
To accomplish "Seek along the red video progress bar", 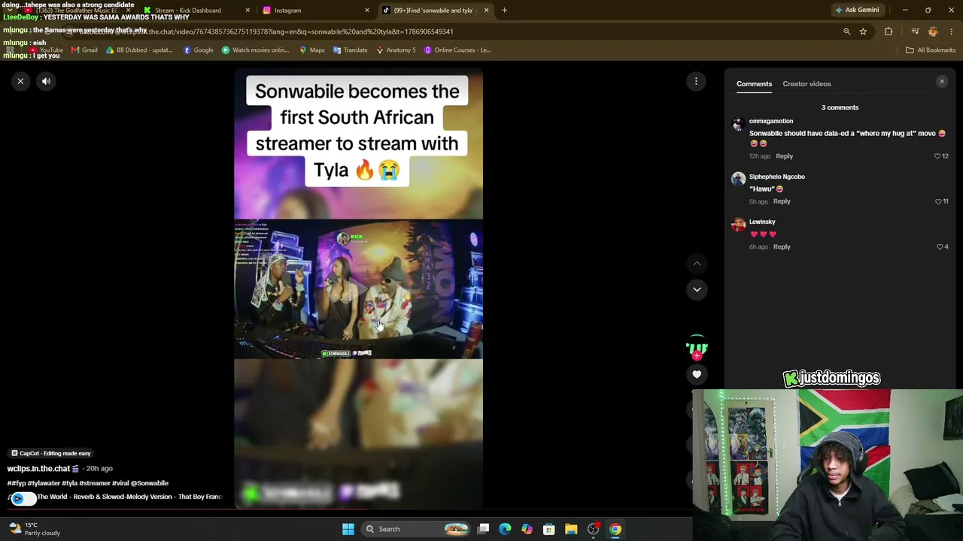I will click(346, 509).
